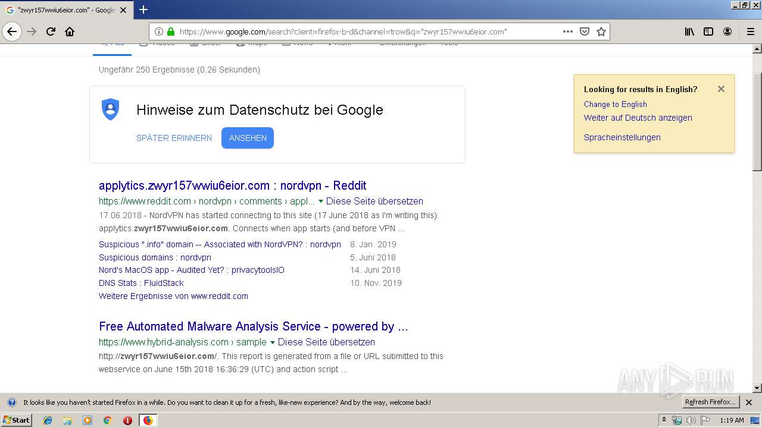Click the browser Forward arrow button
762x428 pixels.
[32, 32]
